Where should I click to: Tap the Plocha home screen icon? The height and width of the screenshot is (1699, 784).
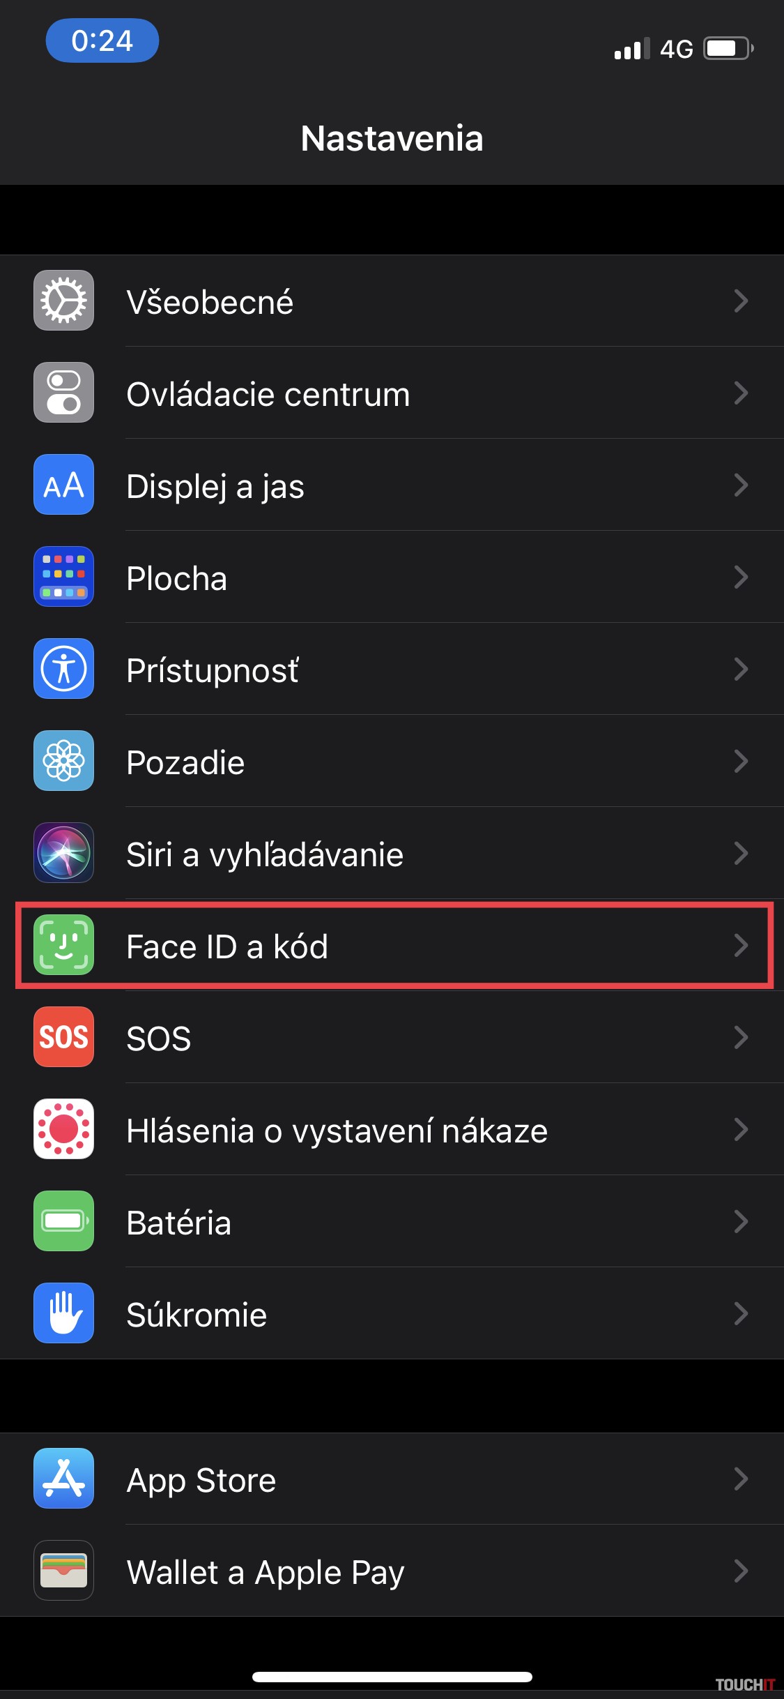[x=63, y=577]
